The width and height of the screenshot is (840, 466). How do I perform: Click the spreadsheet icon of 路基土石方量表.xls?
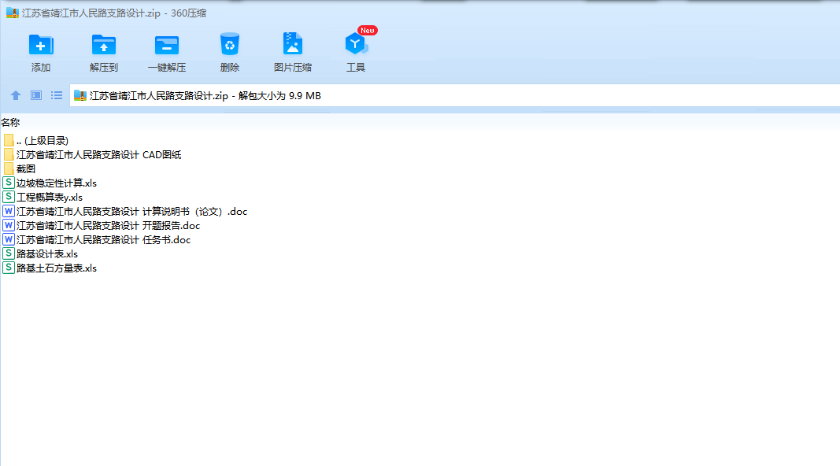pyautogui.click(x=9, y=268)
